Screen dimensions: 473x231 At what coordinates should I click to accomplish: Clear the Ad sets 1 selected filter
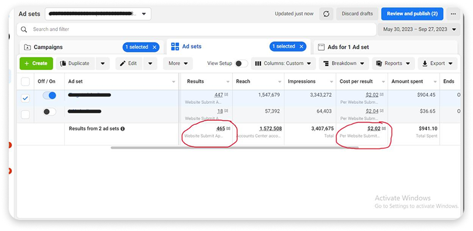point(301,46)
